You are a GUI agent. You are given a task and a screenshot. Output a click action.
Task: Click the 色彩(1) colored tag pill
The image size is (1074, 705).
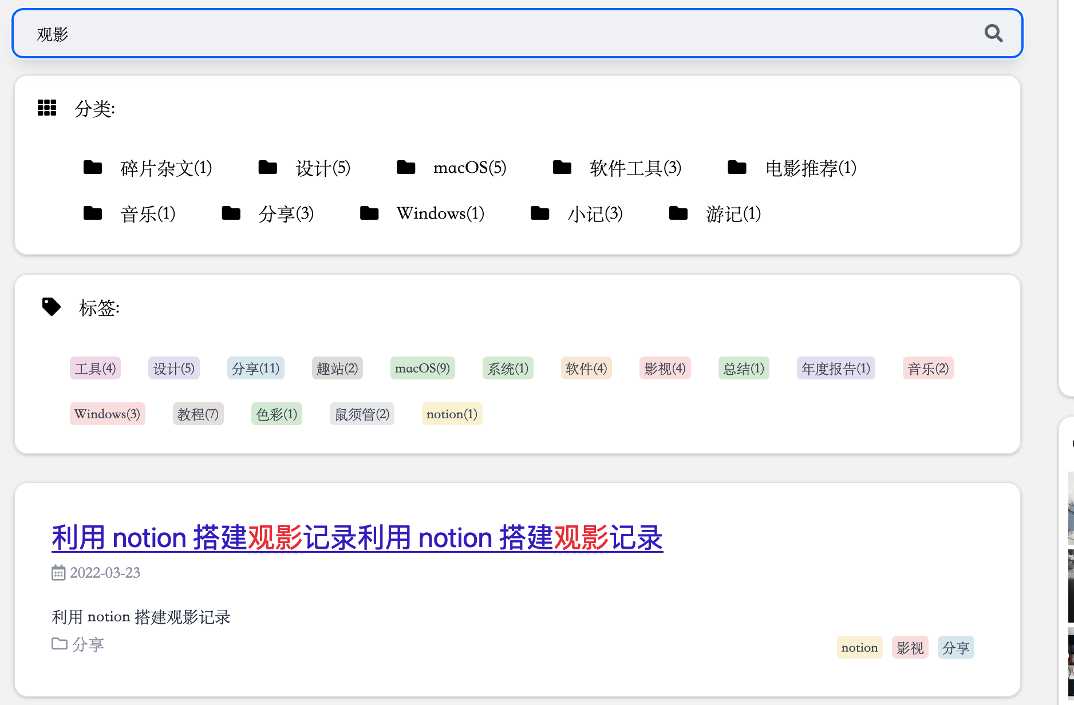click(276, 414)
